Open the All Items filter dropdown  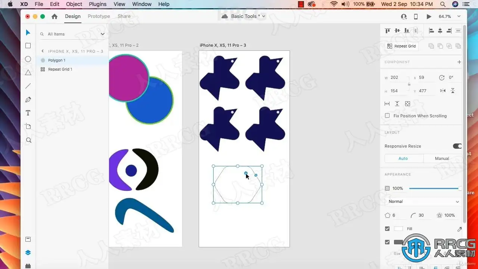[x=103, y=34]
